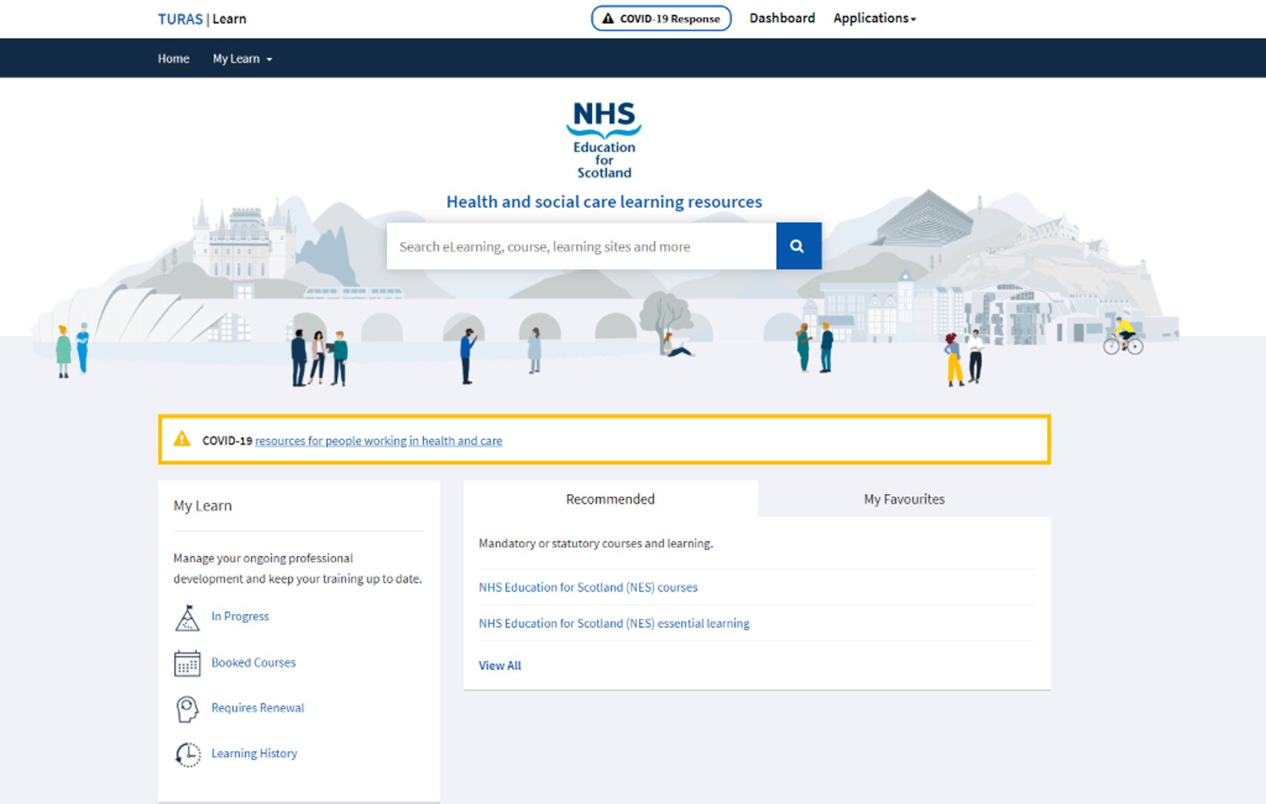This screenshot has height=804, width=1266.
Task: Select the In Progress mountain icon
Action: pyautogui.click(x=188, y=617)
